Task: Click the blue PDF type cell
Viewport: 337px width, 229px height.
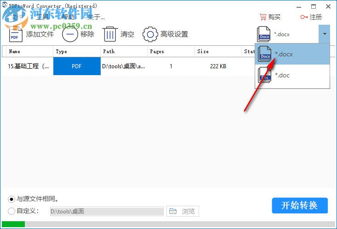Action: [x=77, y=66]
